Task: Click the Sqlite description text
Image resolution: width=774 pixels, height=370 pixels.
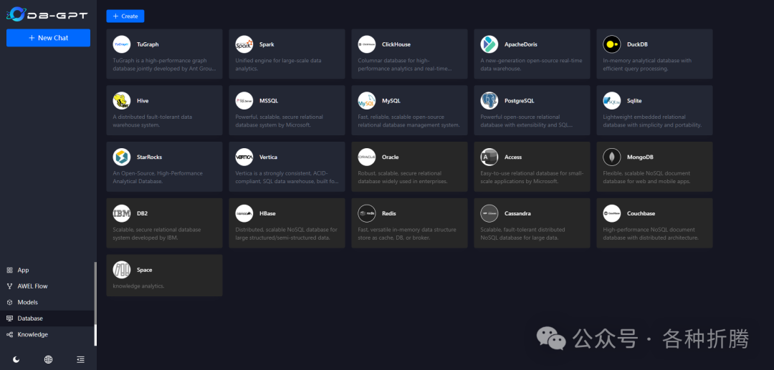Action: (652, 121)
